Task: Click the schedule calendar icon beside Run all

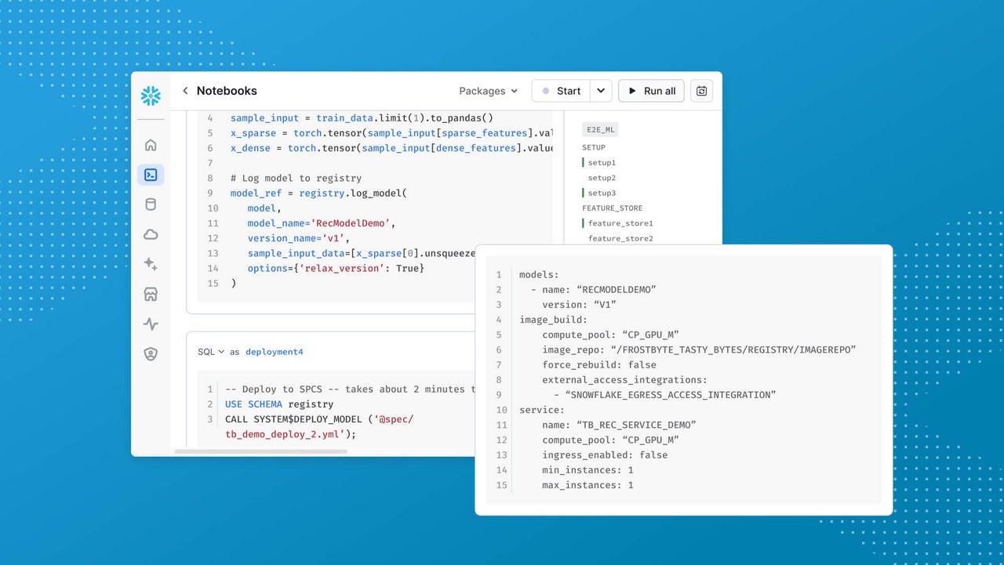Action: [701, 91]
